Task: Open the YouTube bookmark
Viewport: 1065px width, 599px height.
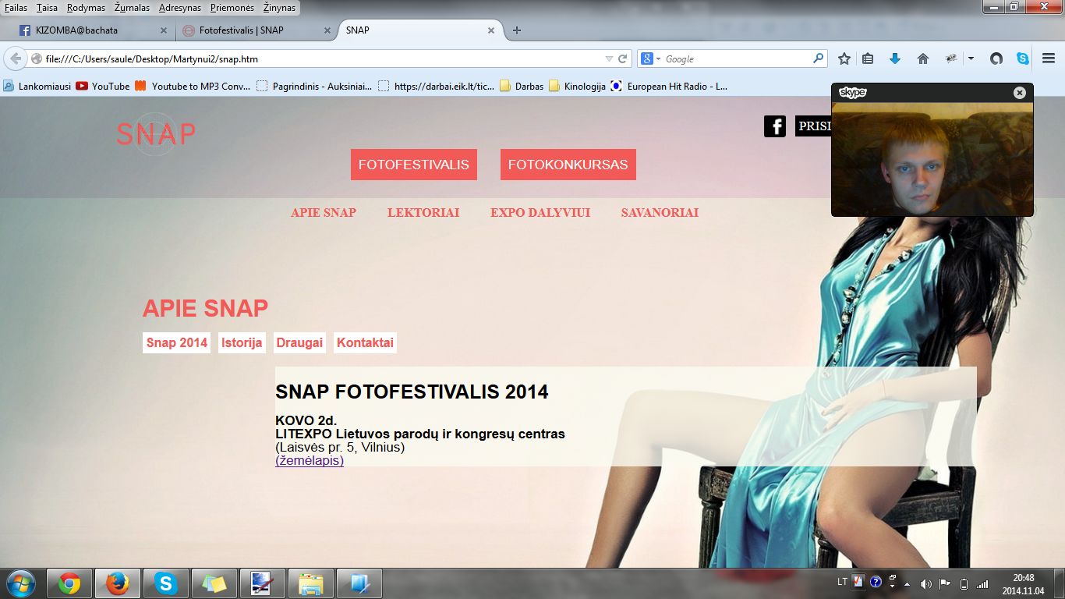Action: pos(103,86)
